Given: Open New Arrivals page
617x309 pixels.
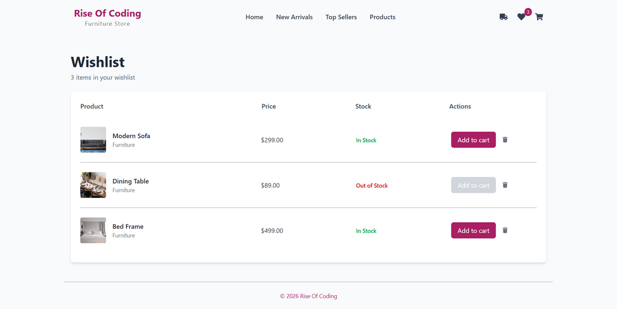Looking at the screenshot, I should coord(294,17).
